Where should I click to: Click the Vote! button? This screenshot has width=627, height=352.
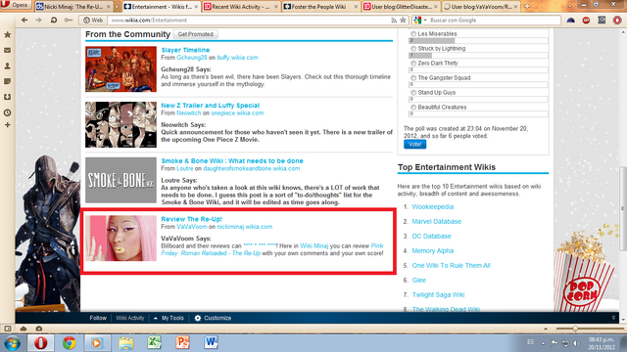click(x=414, y=145)
